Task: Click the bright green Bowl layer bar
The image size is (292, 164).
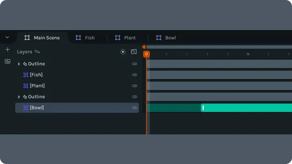Action: pos(246,108)
